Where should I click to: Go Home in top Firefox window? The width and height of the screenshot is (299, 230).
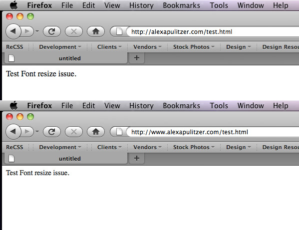click(x=96, y=31)
